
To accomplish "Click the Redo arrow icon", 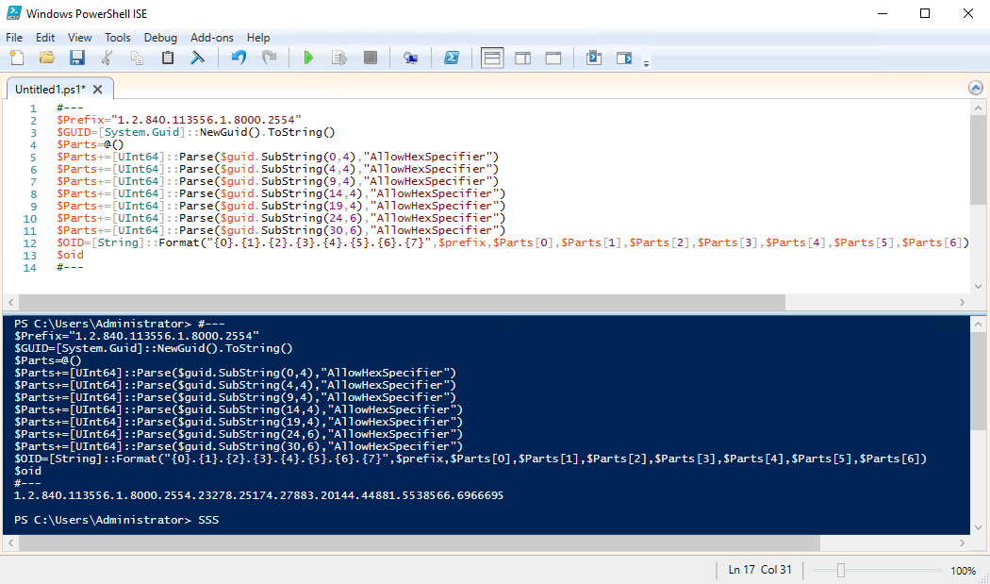I will [270, 58].
